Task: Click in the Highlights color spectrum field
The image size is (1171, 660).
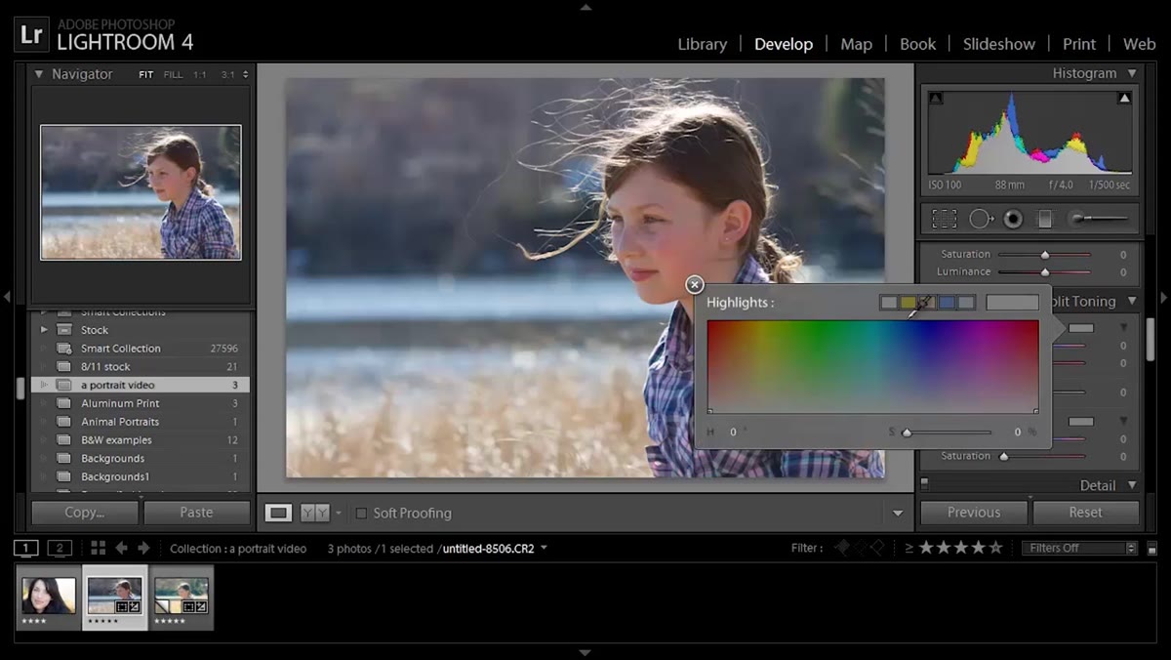Action: (x=872, y=367)
